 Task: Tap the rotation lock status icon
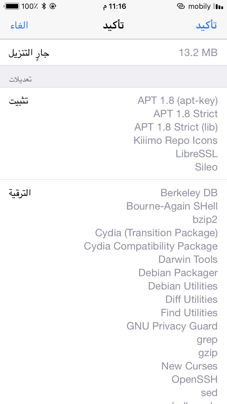click(53, 6)
